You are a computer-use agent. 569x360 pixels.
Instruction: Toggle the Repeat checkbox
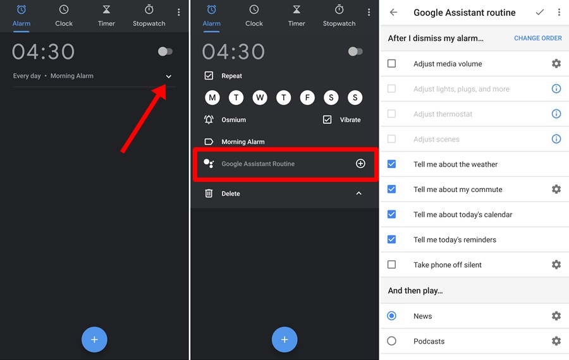(209, 76)
